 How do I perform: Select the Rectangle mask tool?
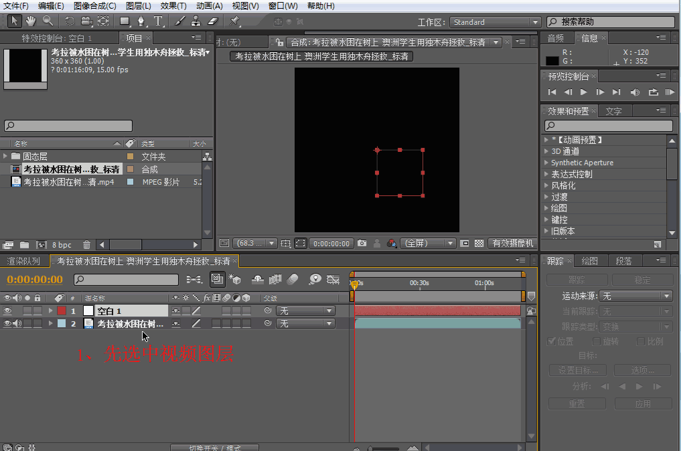point(125,21)
